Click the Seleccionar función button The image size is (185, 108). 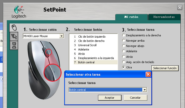(x=165, y=68)
